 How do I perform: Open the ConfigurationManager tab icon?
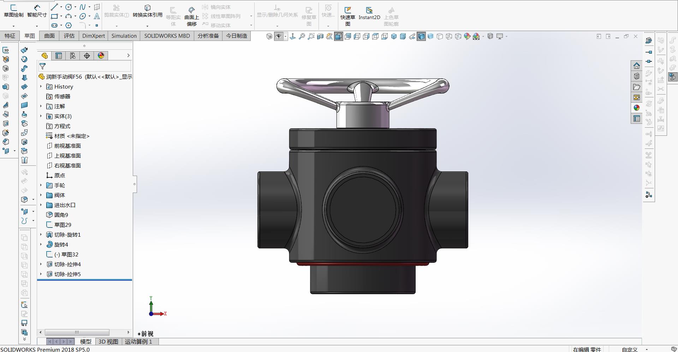(x=73, y=56)
